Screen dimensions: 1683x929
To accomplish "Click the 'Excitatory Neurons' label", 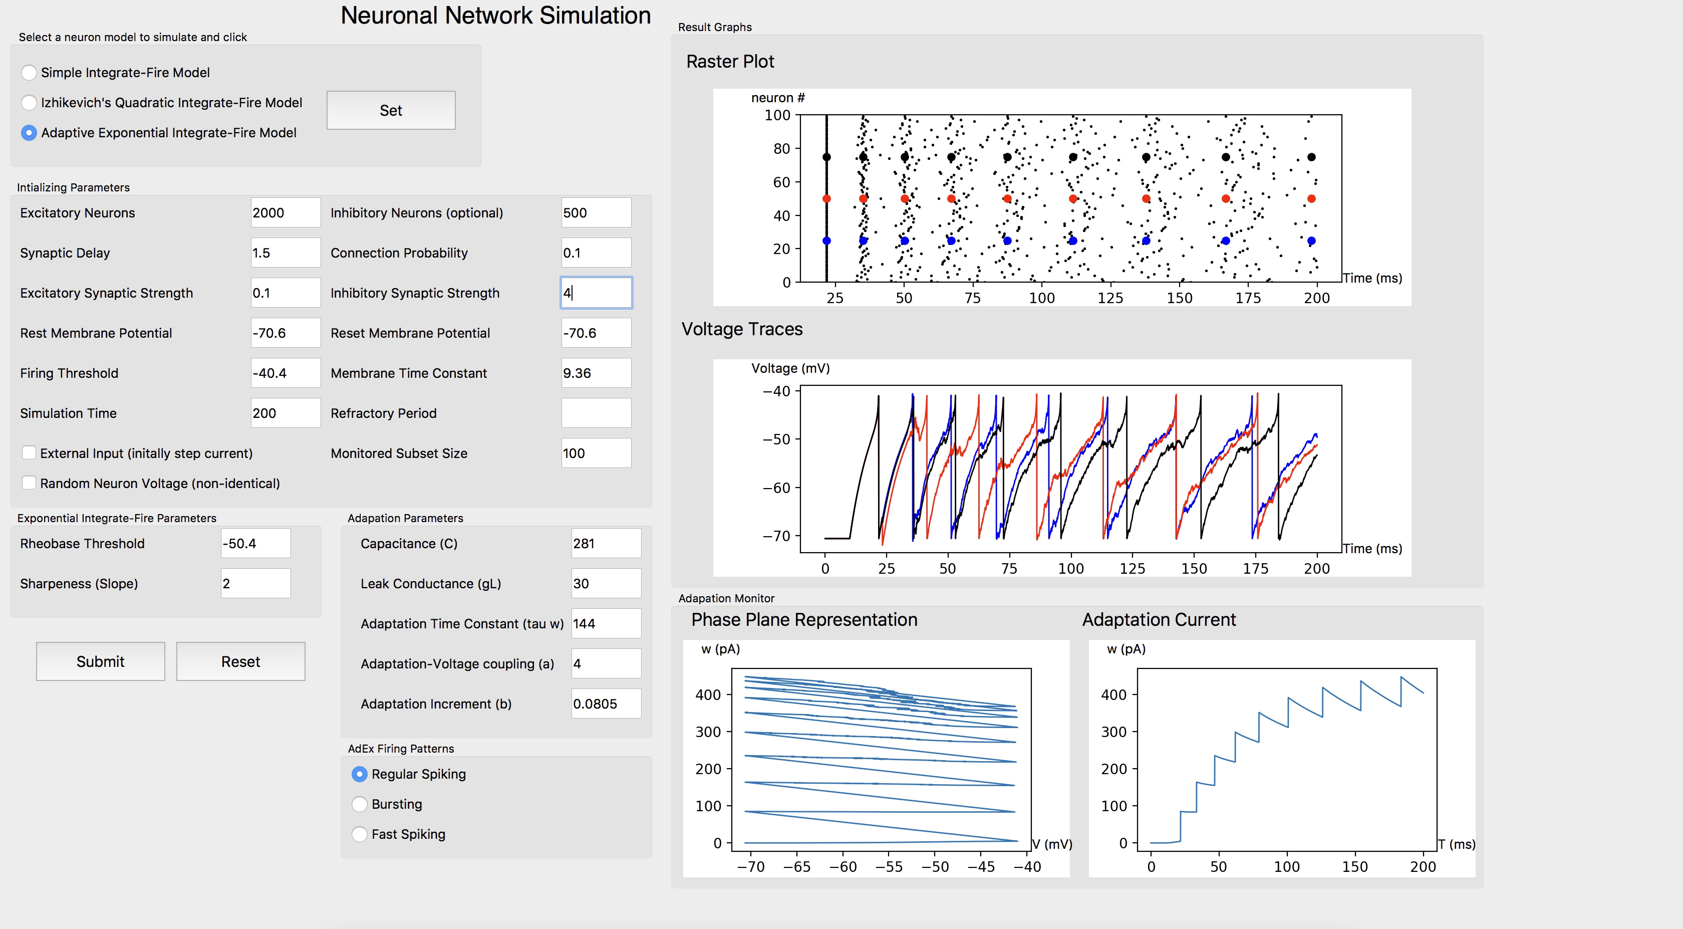I will tap(77, 212).
